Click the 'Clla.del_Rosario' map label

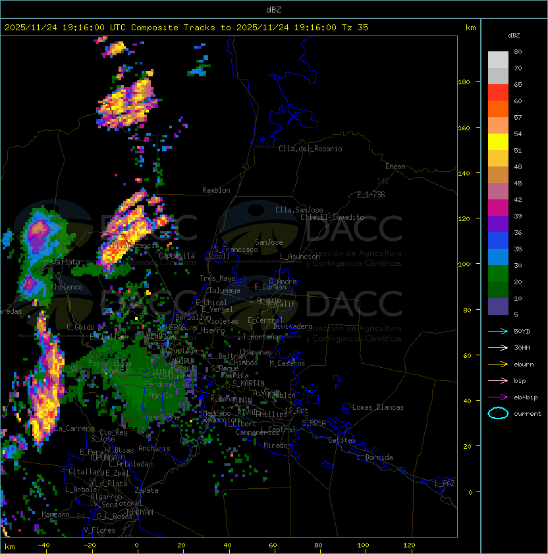(310, 149)
